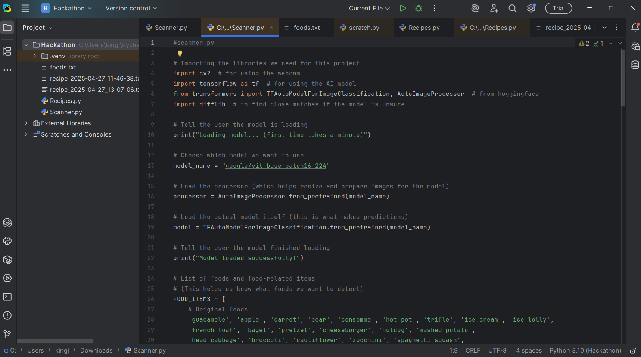
Task: Open the Structure tool window
Action: [x=7, y=51]
